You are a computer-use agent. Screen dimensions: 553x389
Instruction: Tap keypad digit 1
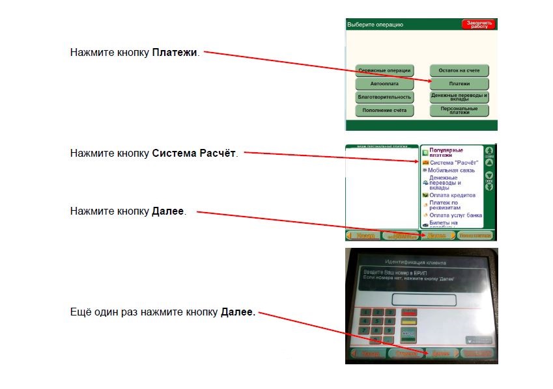(x=365, y=312)
